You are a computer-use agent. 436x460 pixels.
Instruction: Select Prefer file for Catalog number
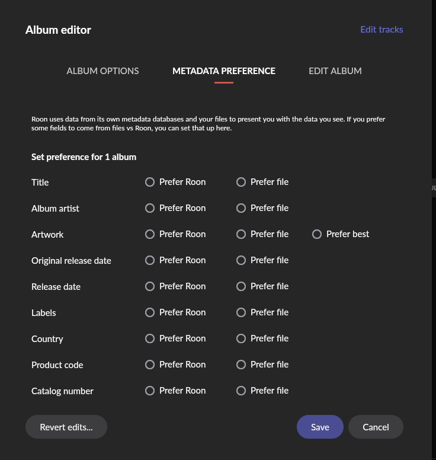point(241,391)
